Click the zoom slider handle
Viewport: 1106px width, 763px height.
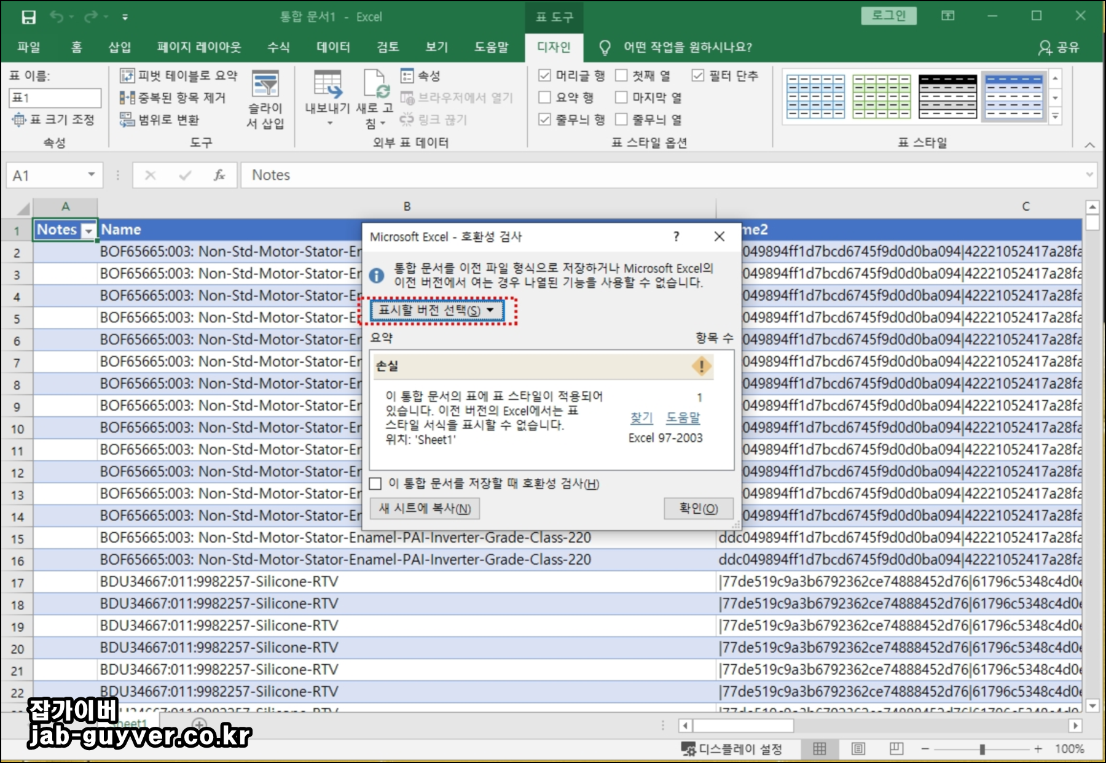point(982,749)
